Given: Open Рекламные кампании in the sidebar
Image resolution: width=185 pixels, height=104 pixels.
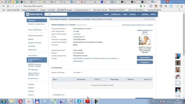Looking at the screenshot, I should (35, 36).
